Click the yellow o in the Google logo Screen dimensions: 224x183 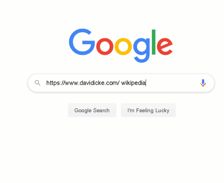pos(123,47)
